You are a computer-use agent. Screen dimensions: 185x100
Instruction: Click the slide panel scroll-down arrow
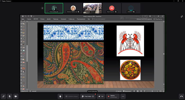click(27, 89)
